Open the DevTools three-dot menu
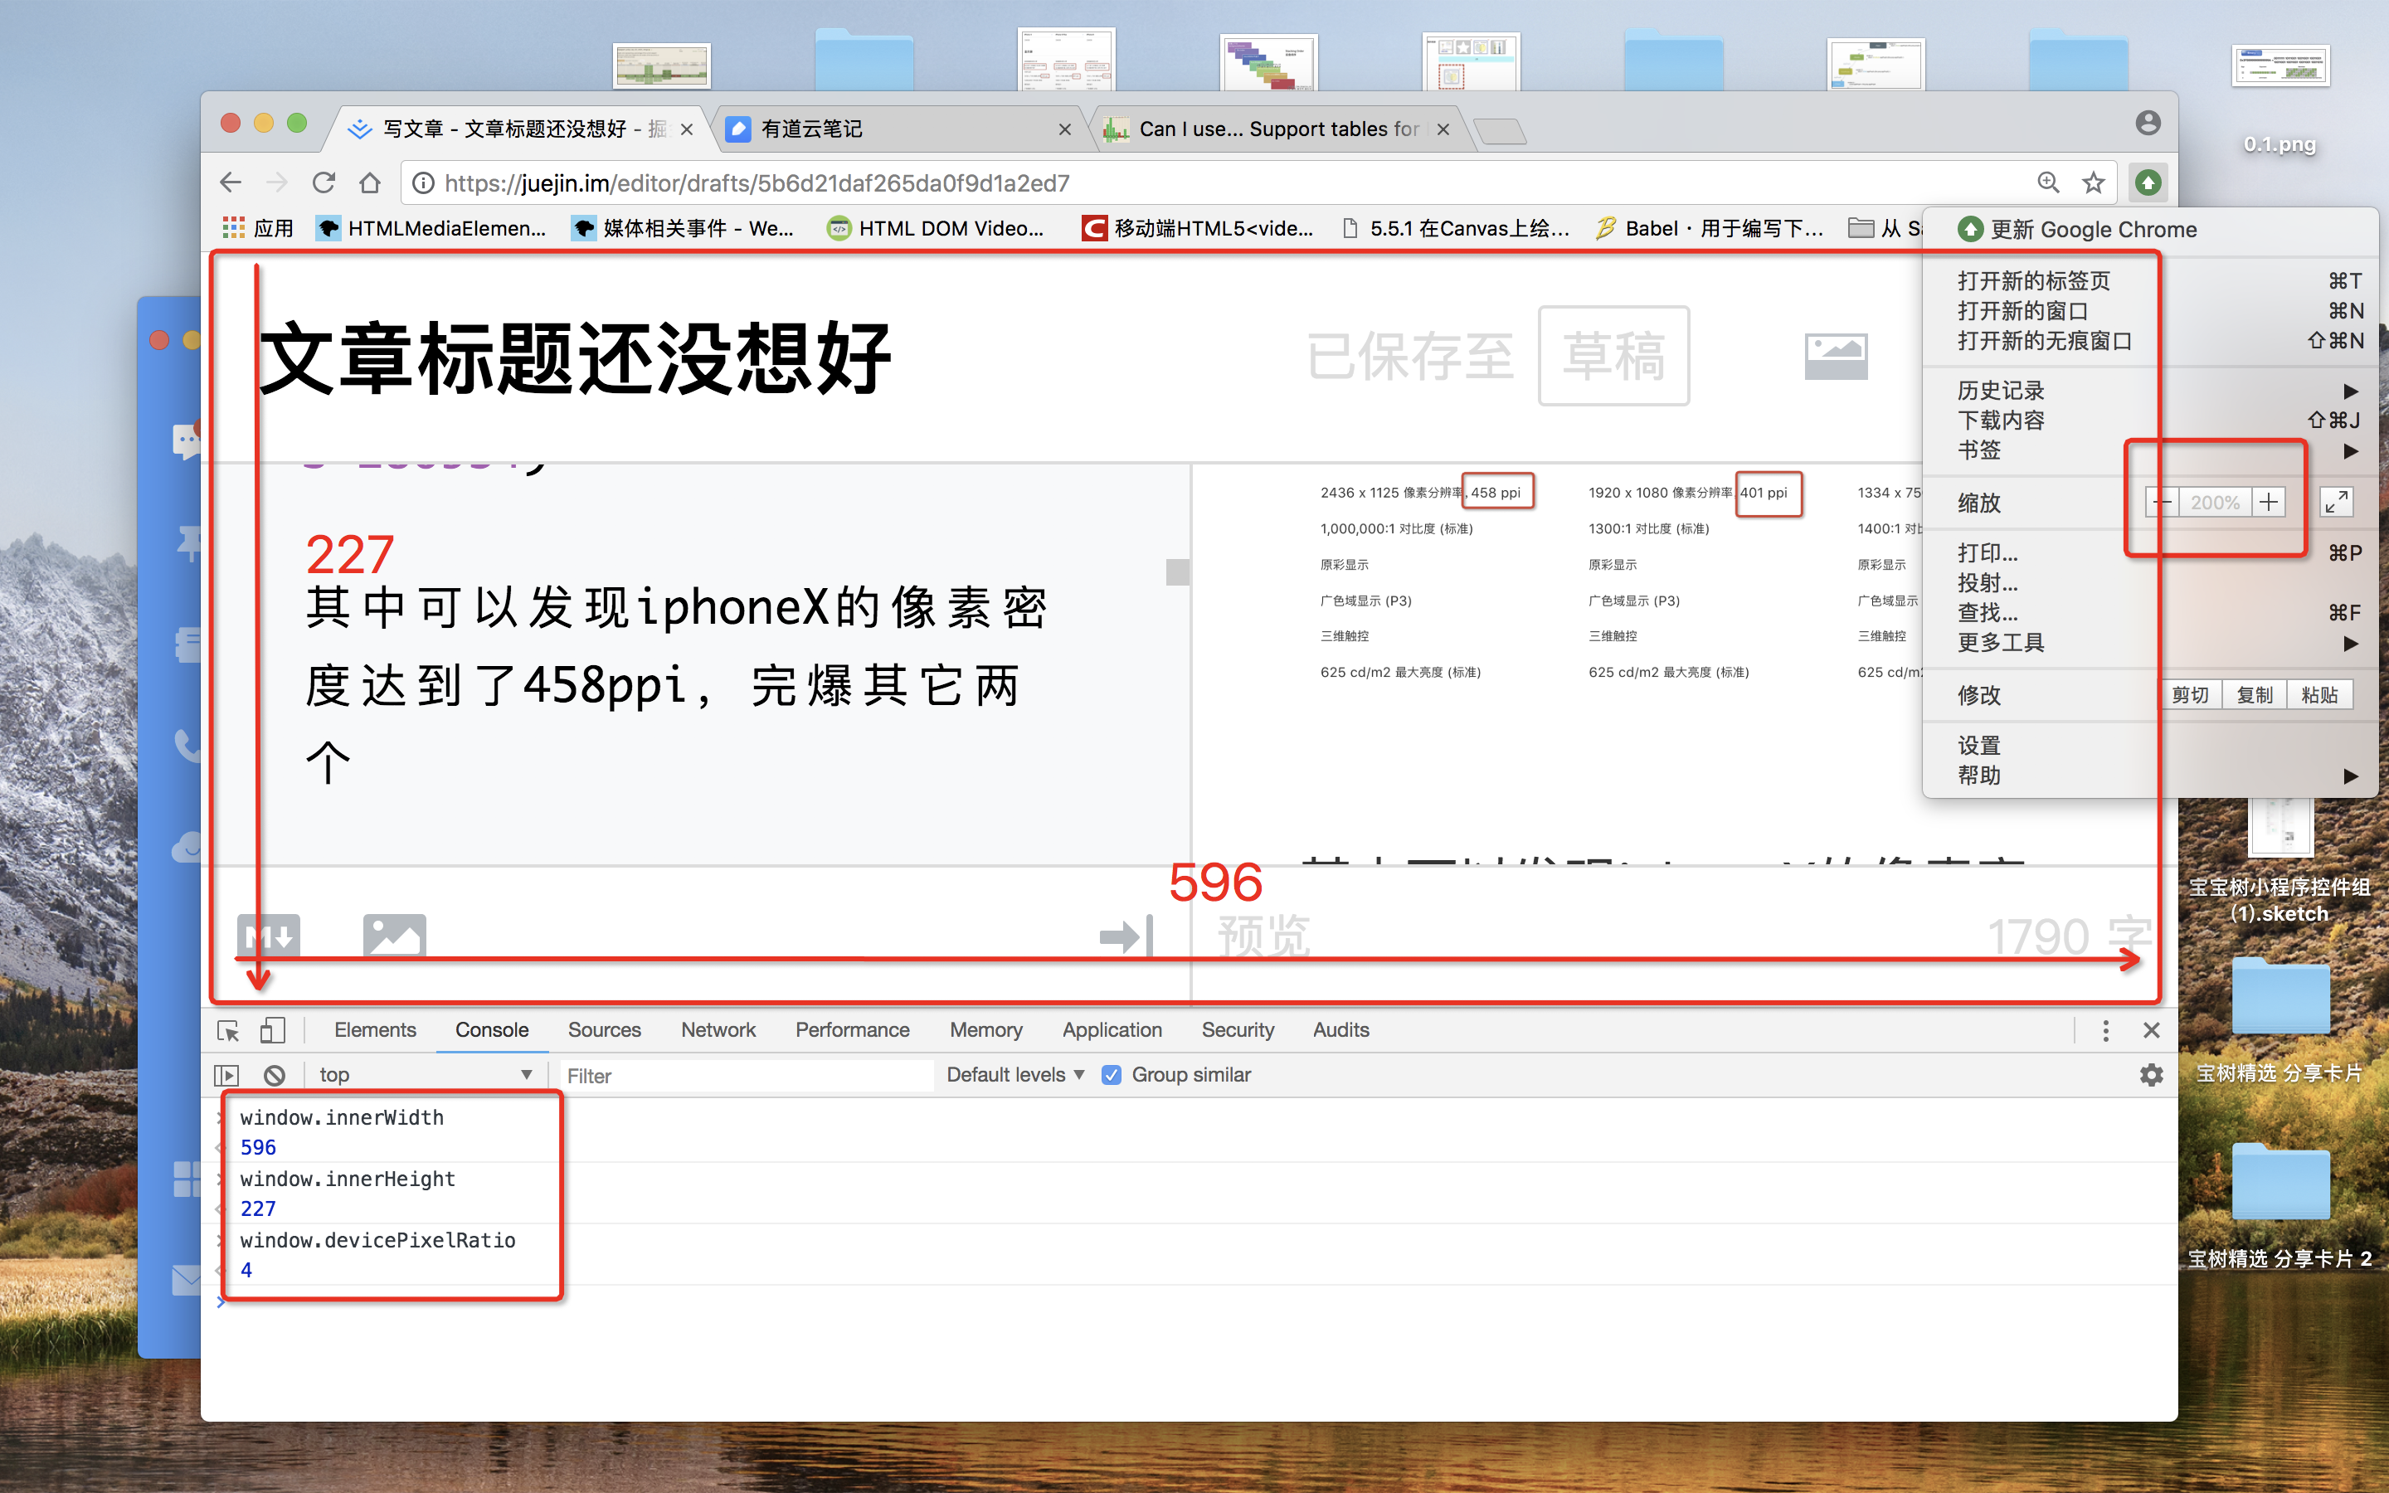This screenshot has width=2389, height=1493. point(2105,1030)
